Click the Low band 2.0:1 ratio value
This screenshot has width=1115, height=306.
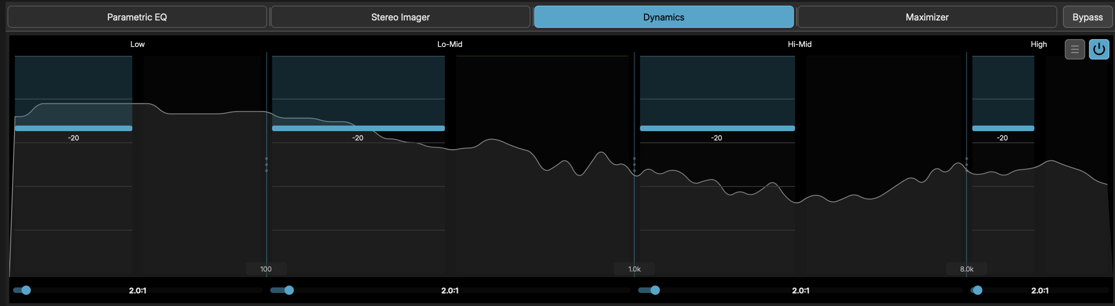(x=138, y=291)
